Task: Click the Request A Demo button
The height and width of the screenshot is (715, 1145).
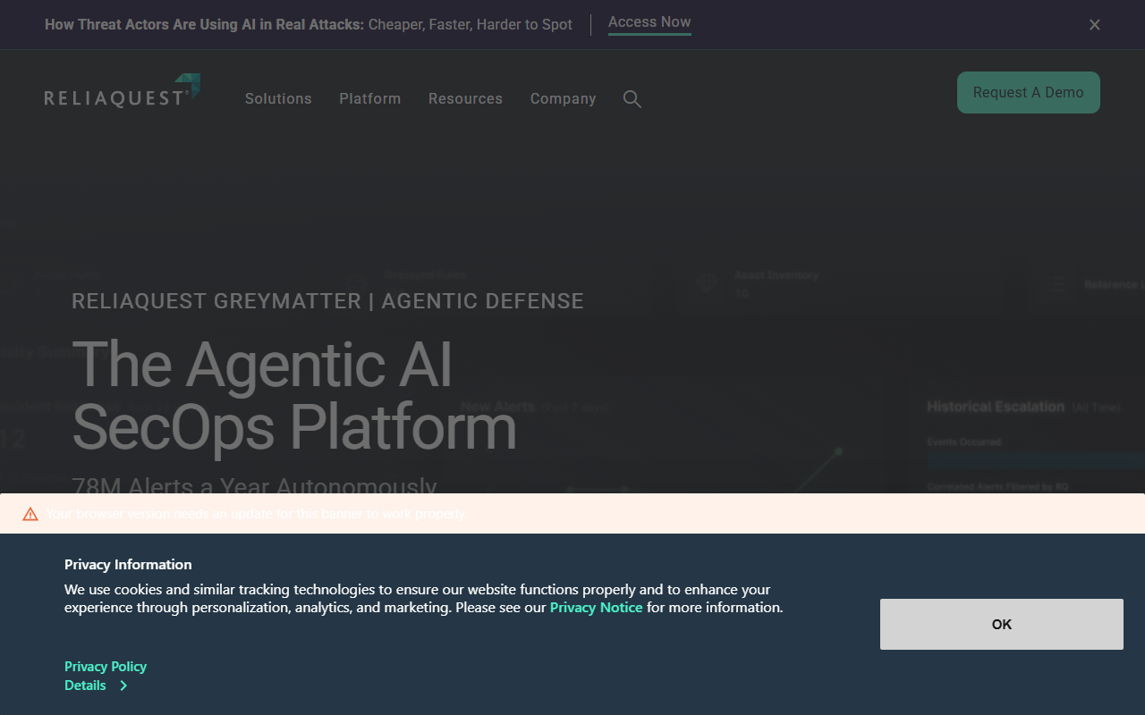Action: tap(1029, 92)
